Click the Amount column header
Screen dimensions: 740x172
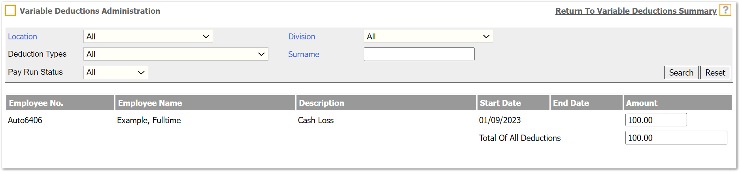tap(642, 103)
